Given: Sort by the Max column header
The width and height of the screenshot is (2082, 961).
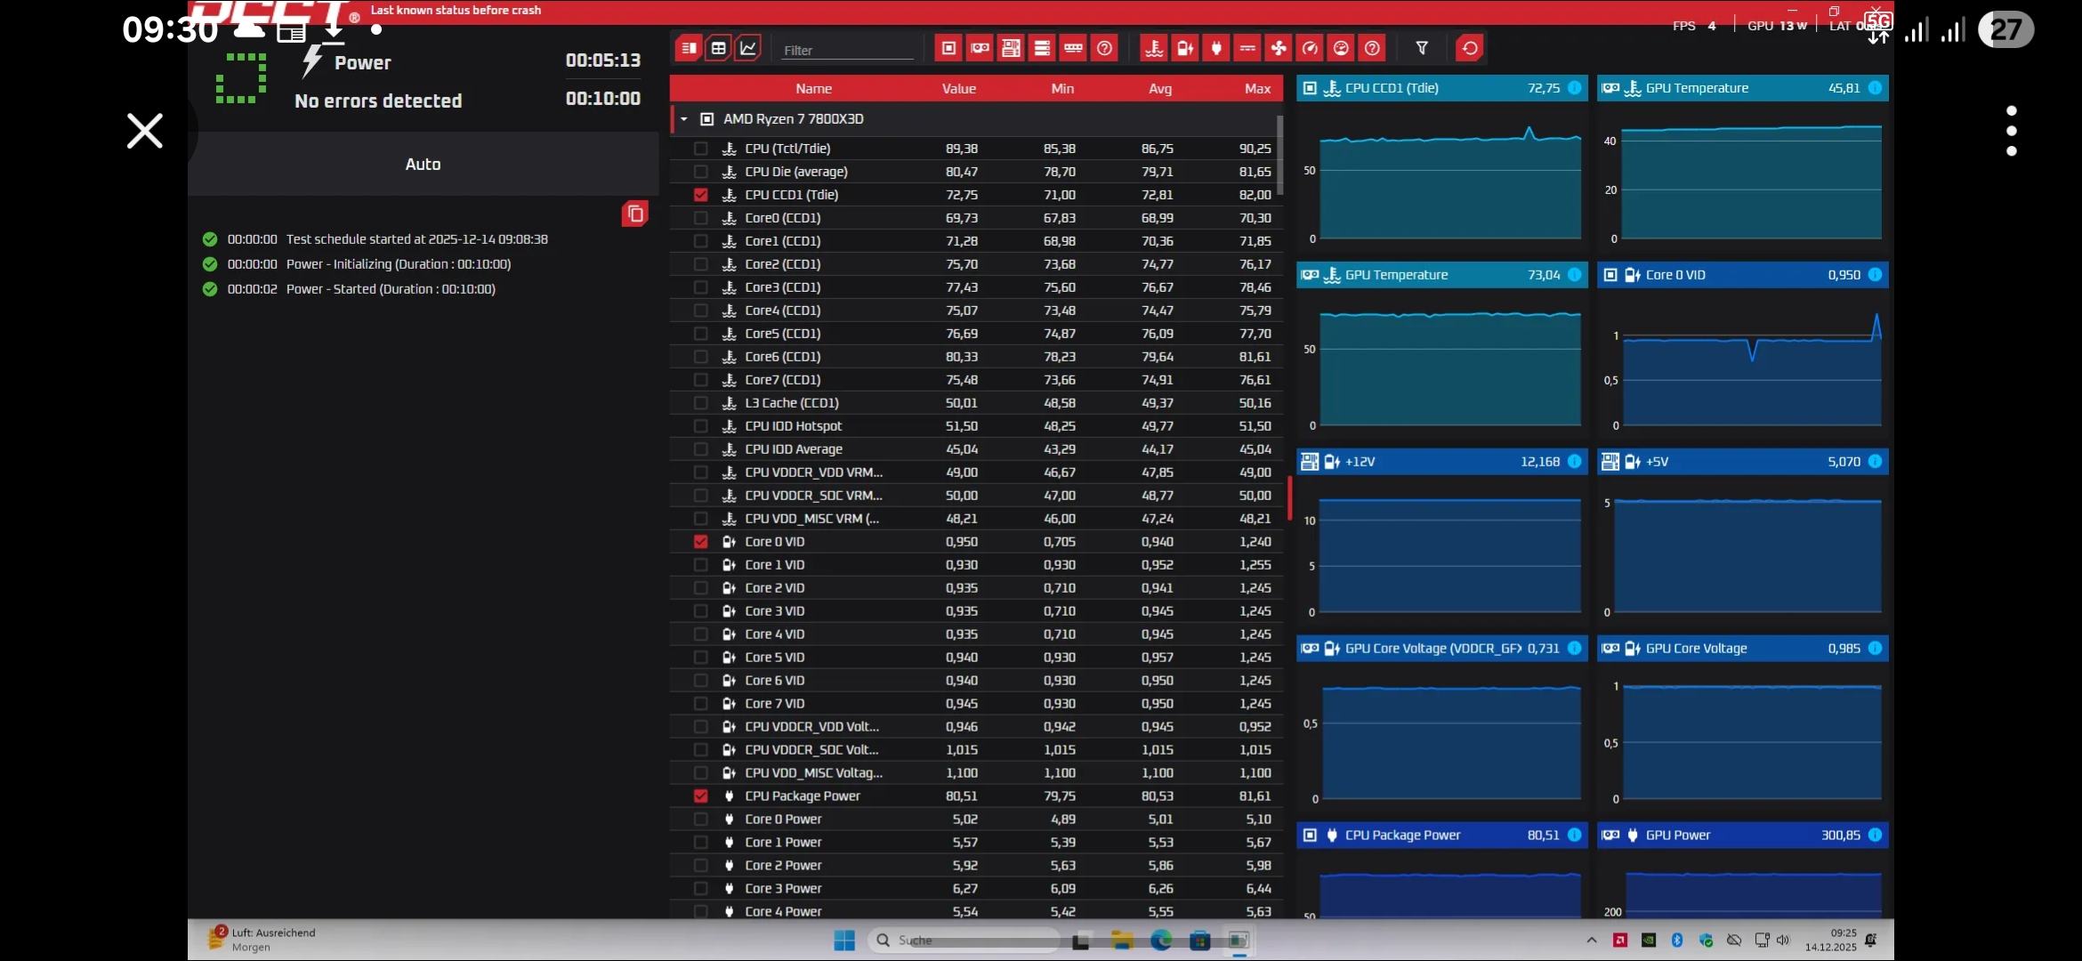Looking at the screenshot, I should (1257, 88).
